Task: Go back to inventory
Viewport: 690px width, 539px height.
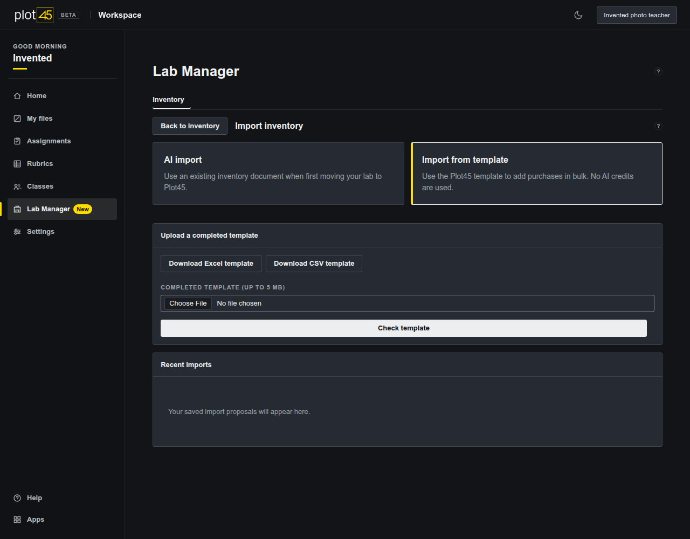Action: point(190,126)
